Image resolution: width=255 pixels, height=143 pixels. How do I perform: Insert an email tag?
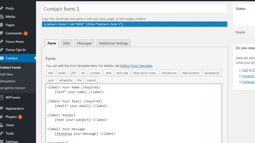(62, 73)
